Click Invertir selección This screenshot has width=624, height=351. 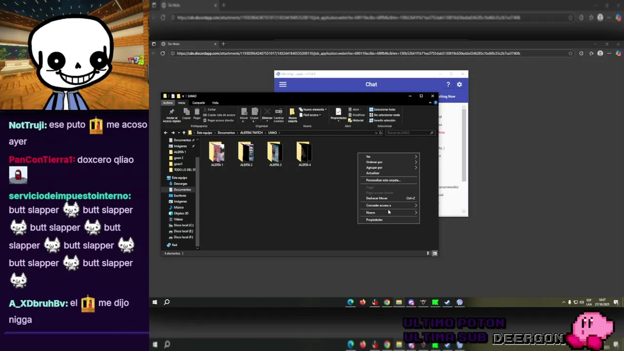point(383,120)
